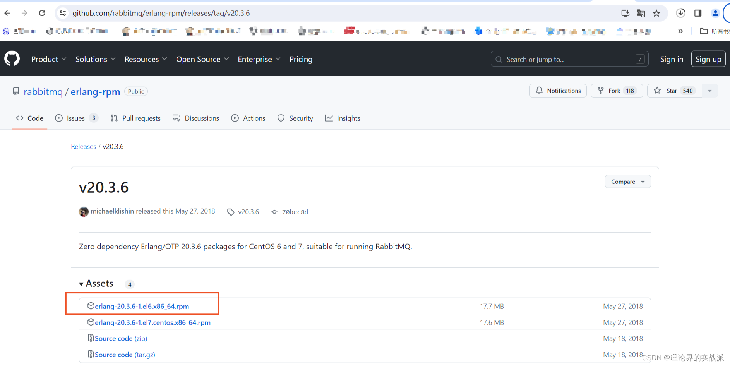Focus the Search or jump to field

tap(569, 59)
